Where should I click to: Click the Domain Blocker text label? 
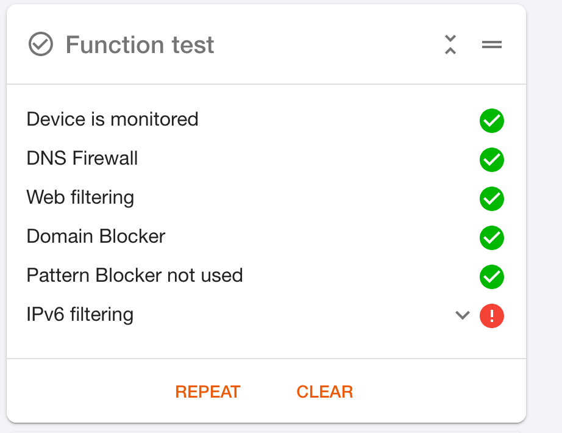pyautogui.click(x=96, y=237)
